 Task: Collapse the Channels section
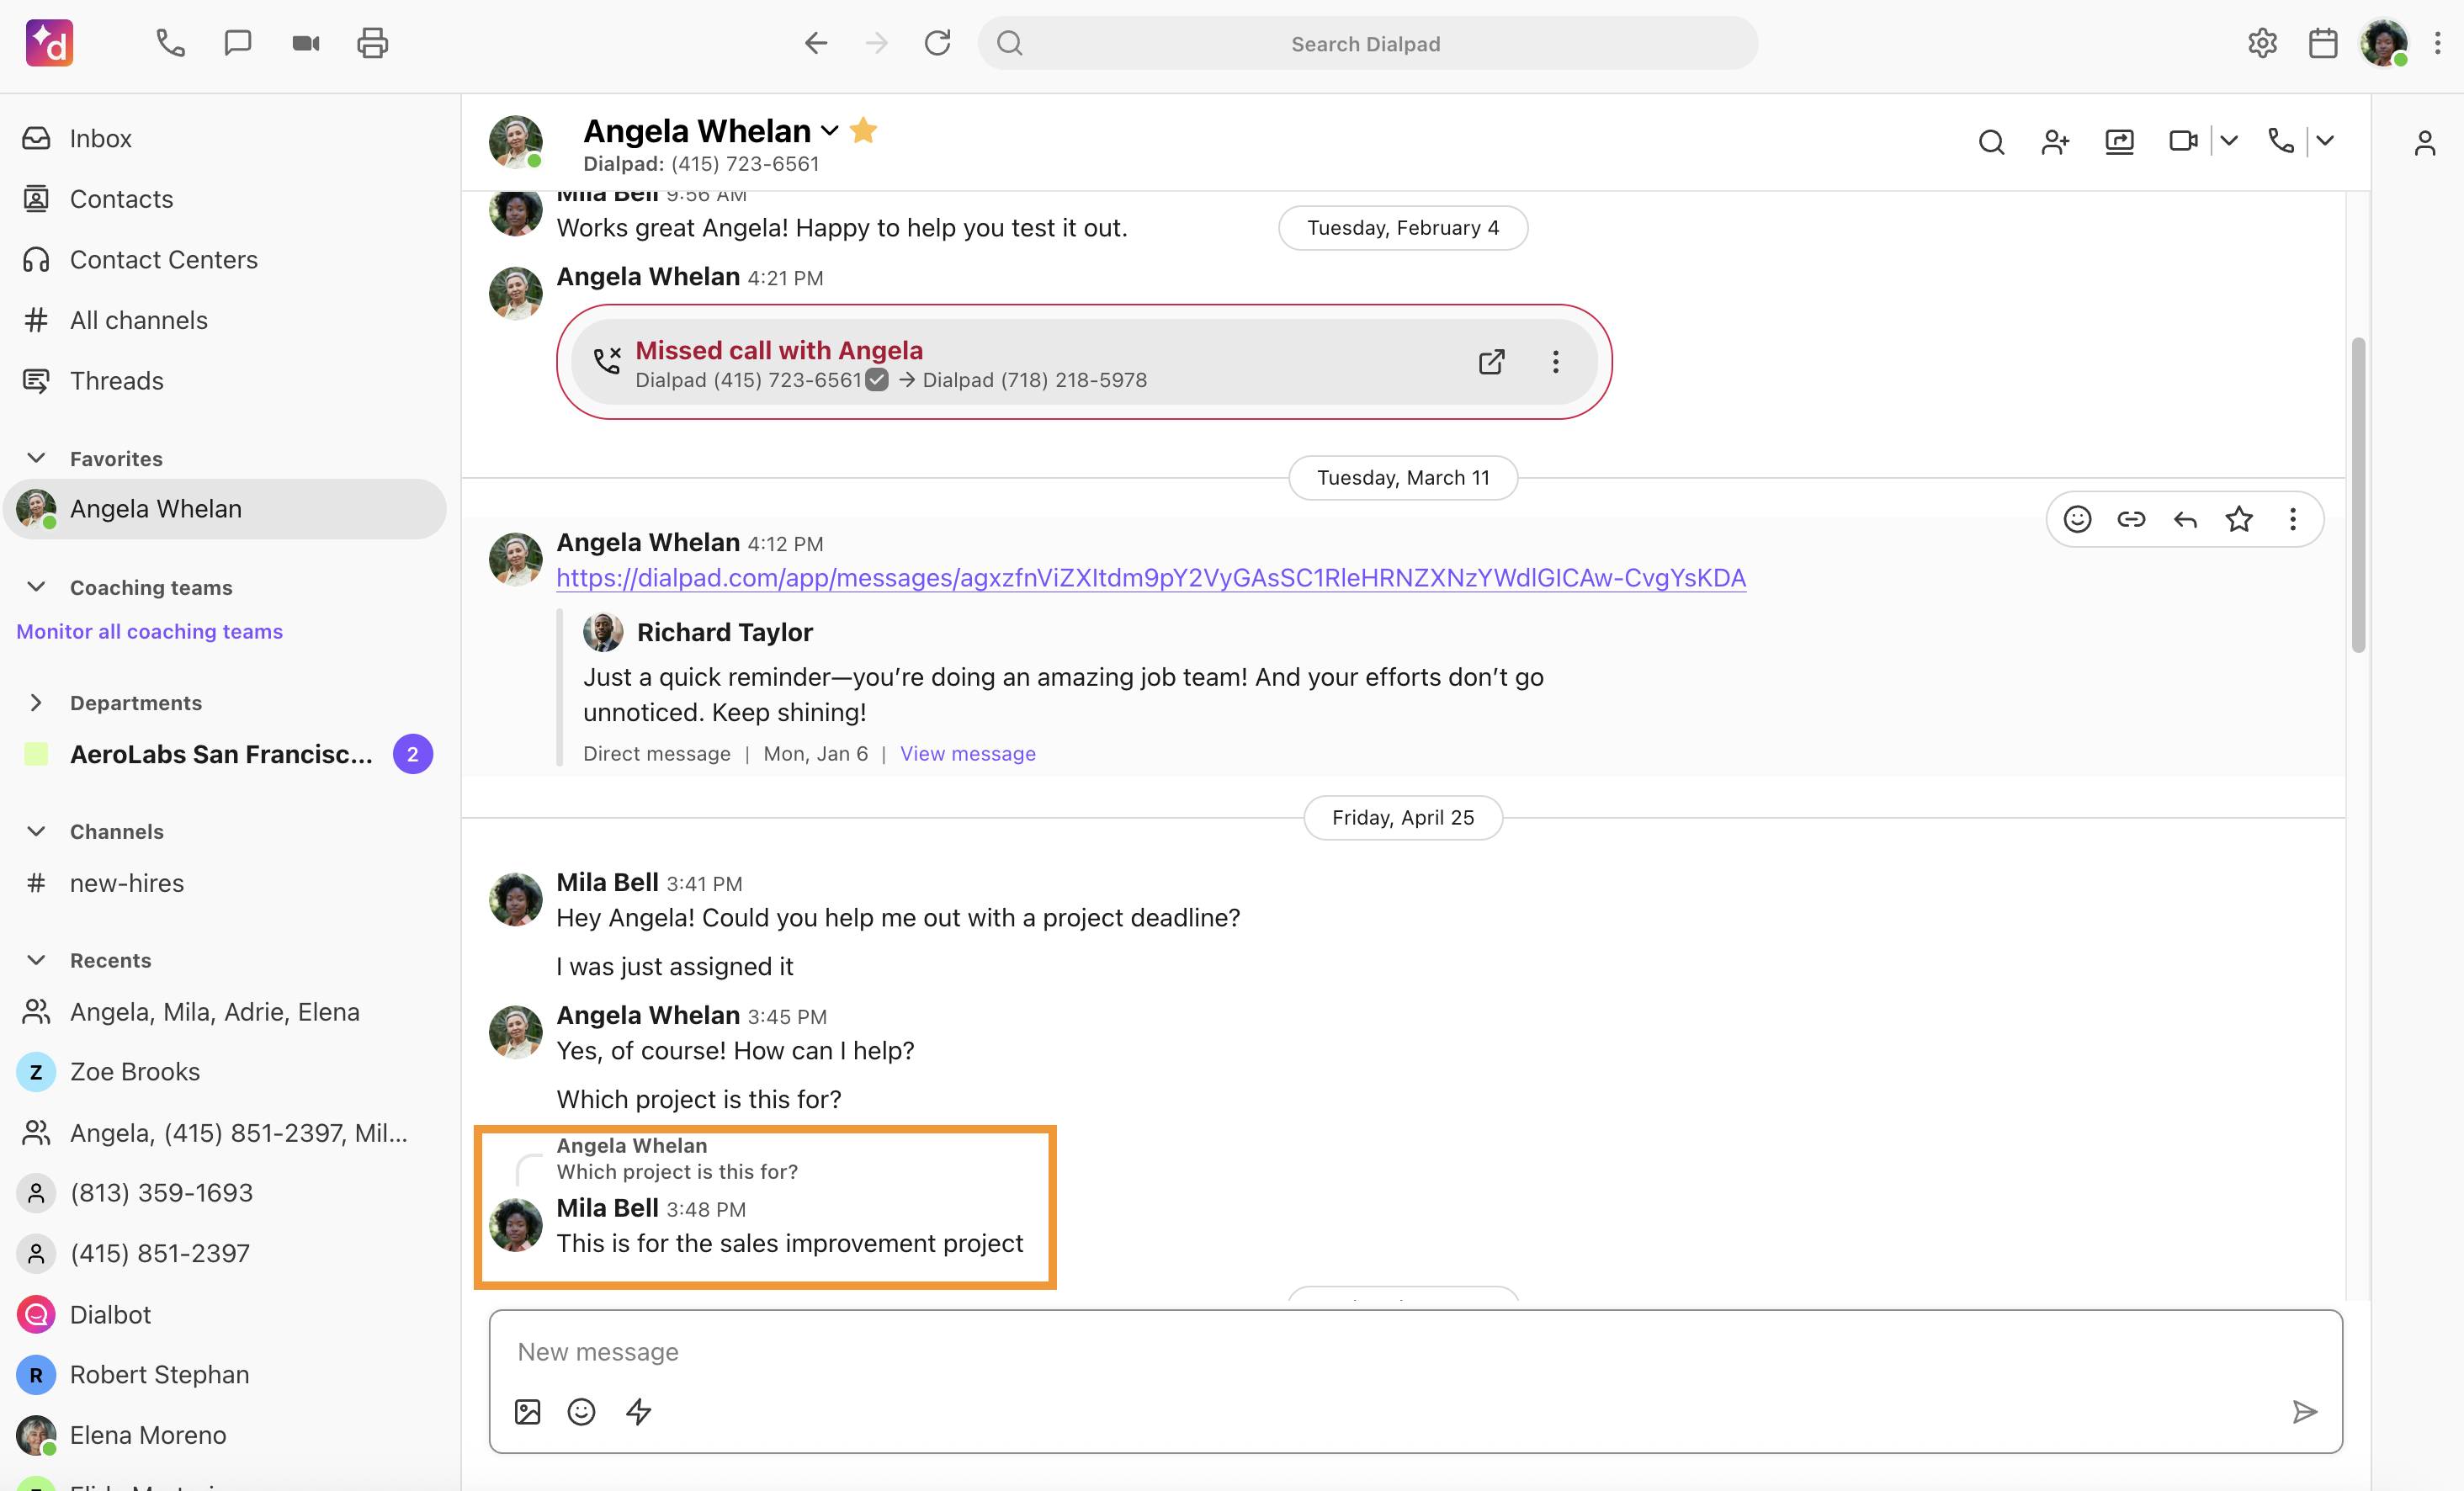click(x=36, y=831)
